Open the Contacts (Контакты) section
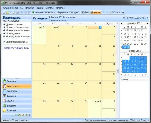 click(17, 91)
